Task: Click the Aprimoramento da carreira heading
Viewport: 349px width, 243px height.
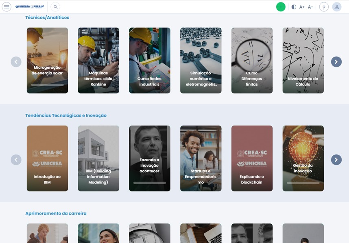Action: click(x=56, y=213)
